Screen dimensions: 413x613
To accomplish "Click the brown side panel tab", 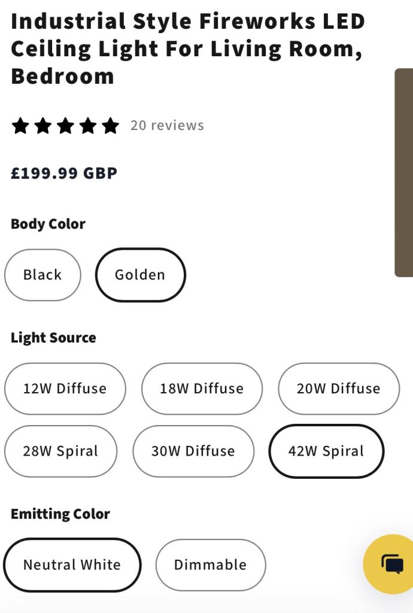I will coord(404,172).
